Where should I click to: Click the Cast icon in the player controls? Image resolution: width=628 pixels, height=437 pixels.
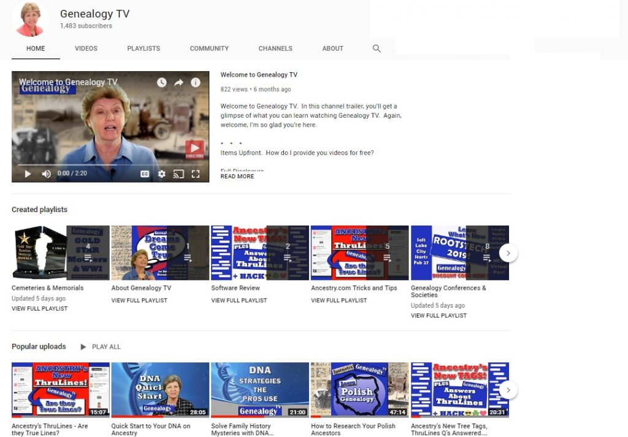tap(179, 173)
